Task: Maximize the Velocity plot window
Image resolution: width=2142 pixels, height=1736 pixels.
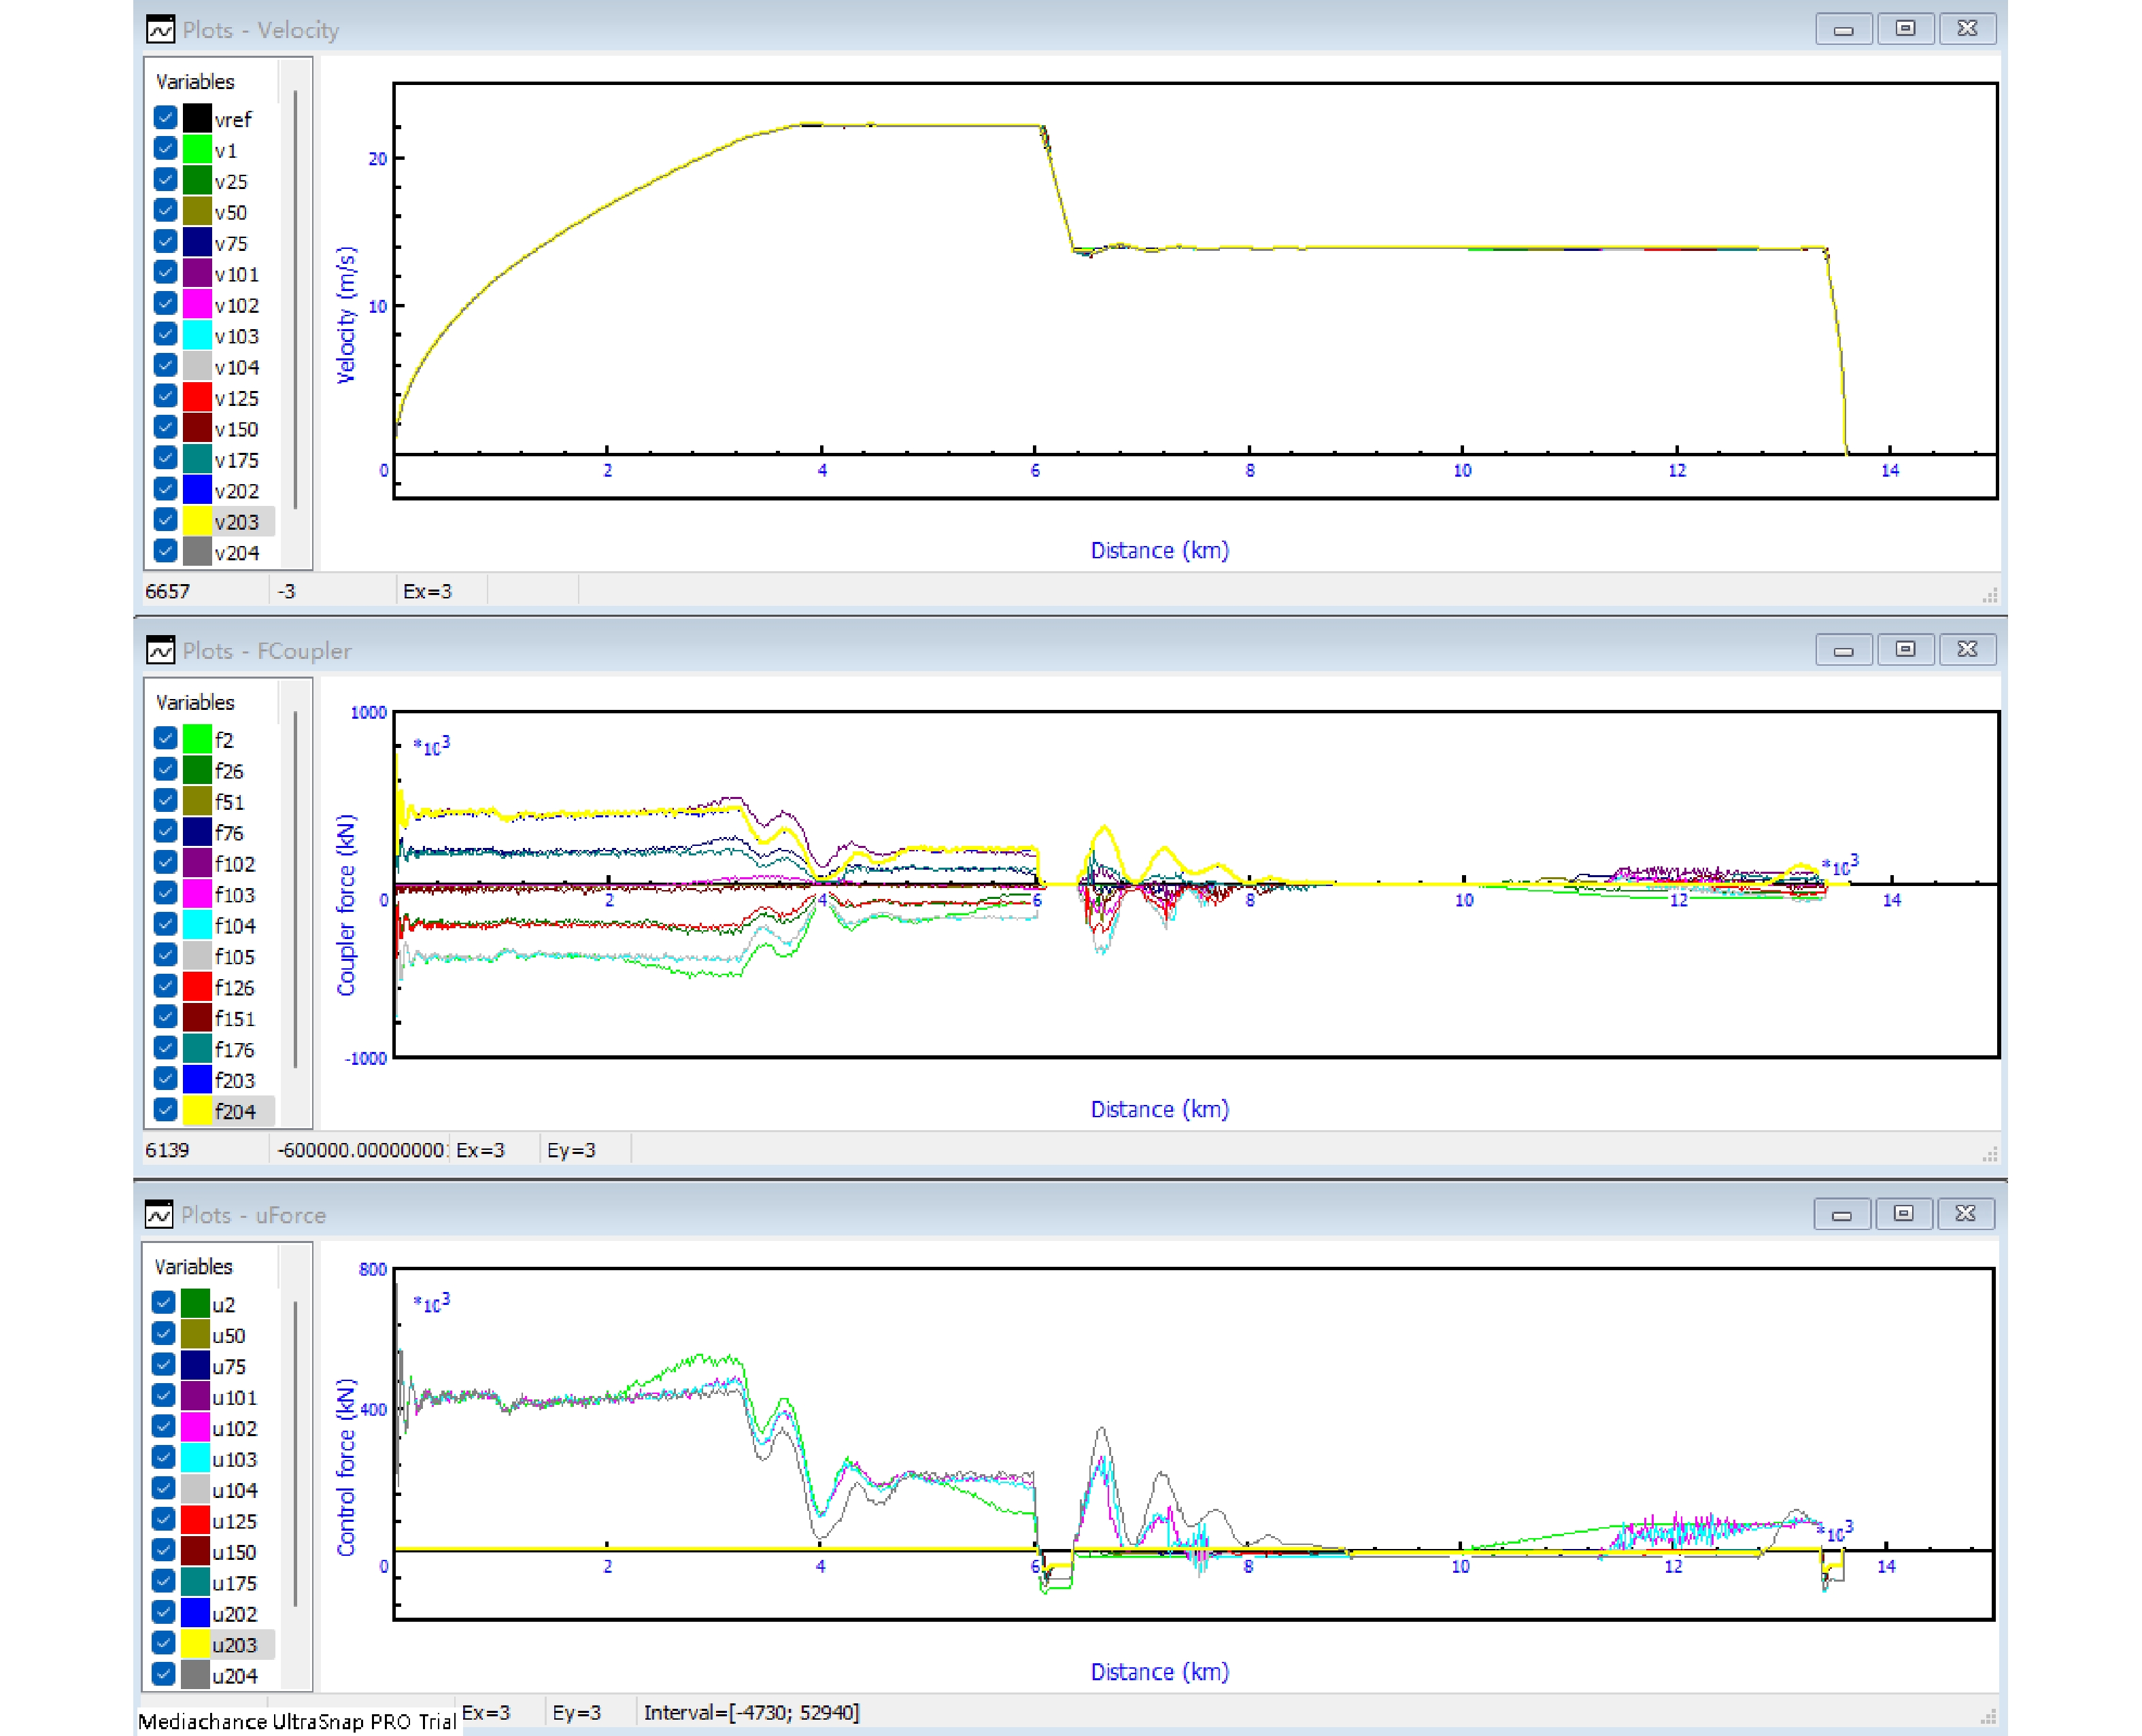Action: tap(1905, 29)
